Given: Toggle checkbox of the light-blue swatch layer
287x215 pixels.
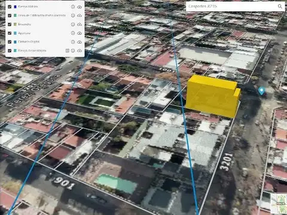Looking at the screenshot, I should 10,33.
